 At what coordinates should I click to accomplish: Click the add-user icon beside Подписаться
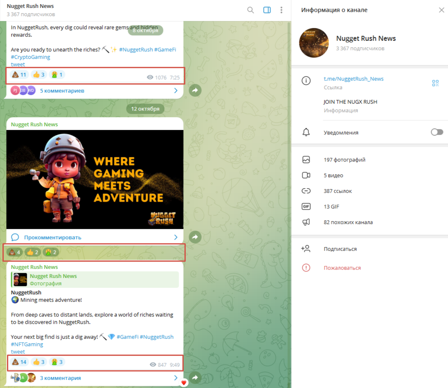point(306,249)
